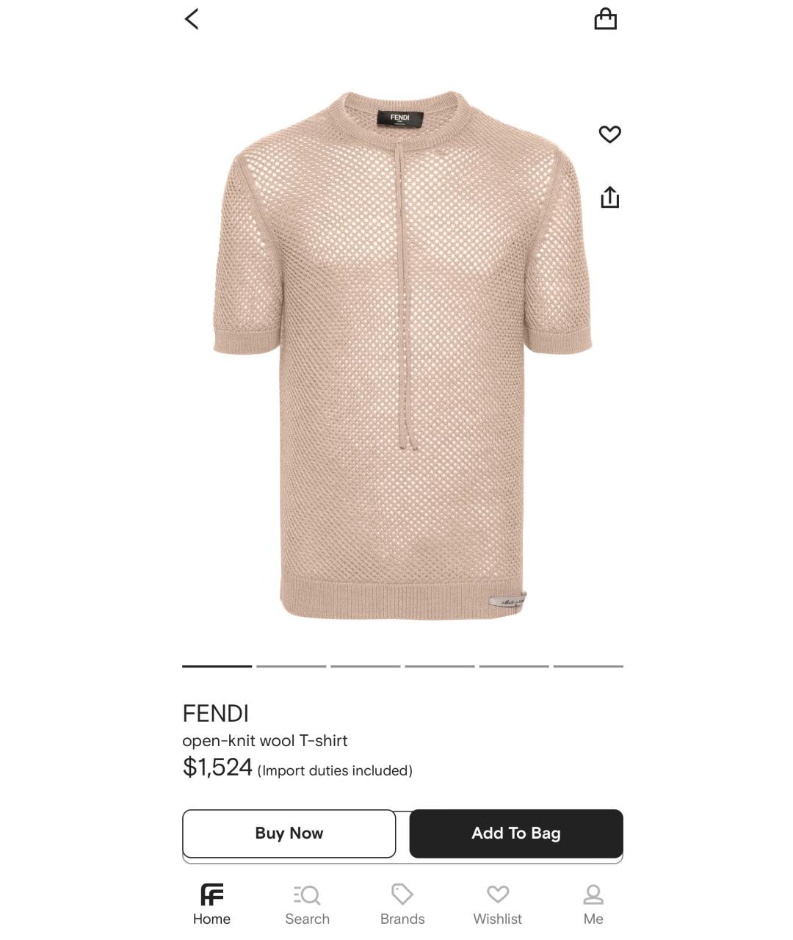The width and height of the screenshot is (793, 940).
Task: Open the Me profile icon
Action: (x=593, y=905)
